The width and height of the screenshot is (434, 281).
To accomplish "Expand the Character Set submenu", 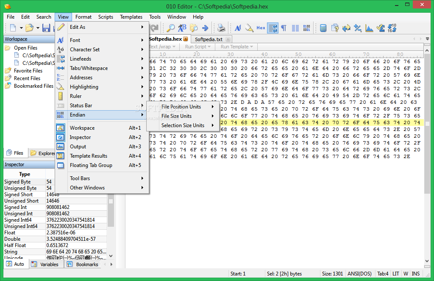I will click(x=102, y=49).
